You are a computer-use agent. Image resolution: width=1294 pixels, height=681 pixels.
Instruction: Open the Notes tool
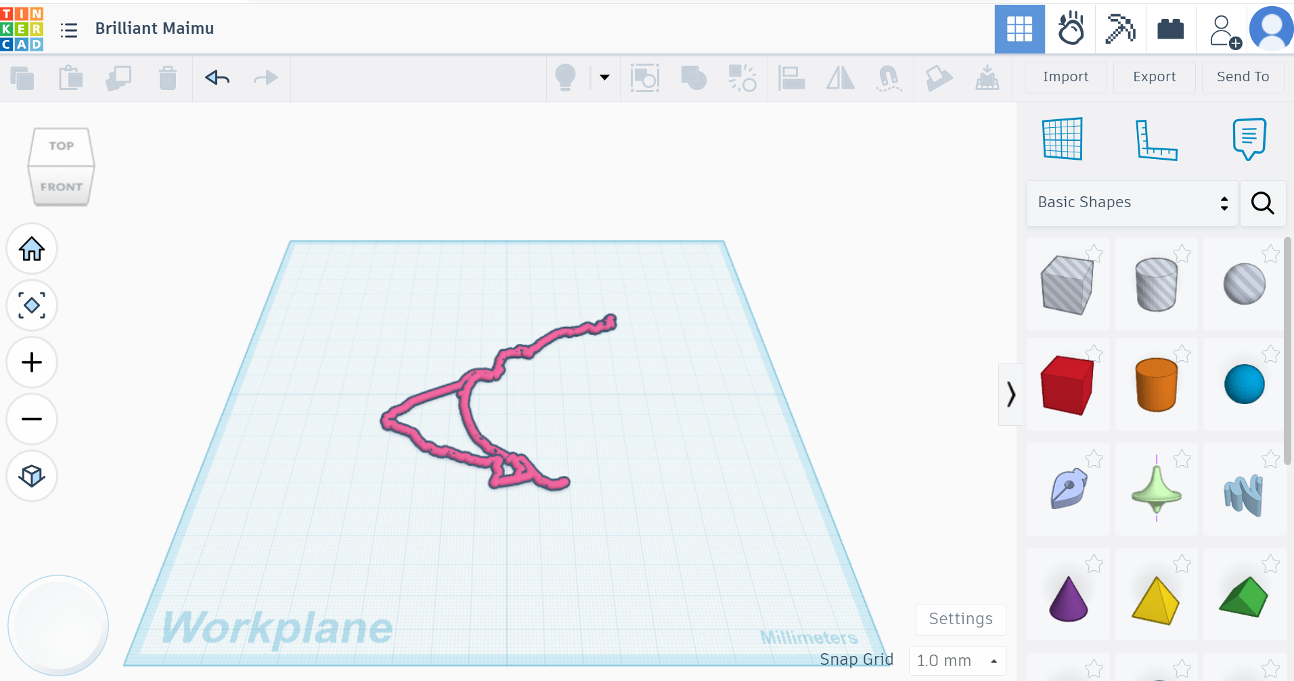pyautogui.click(x=1249, y=139)
